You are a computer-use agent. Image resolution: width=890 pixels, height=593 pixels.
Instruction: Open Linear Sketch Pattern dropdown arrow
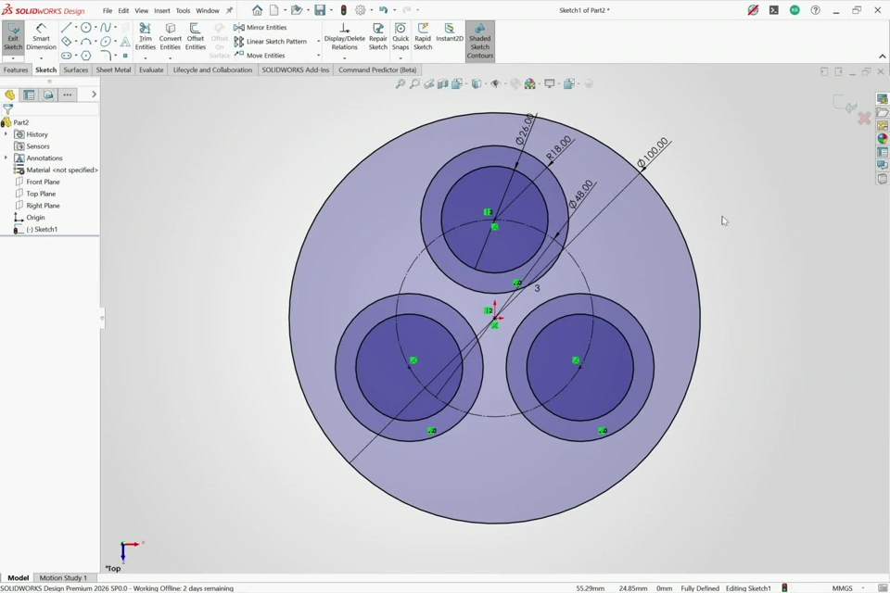pyautogui.click(x=318, y=42)
